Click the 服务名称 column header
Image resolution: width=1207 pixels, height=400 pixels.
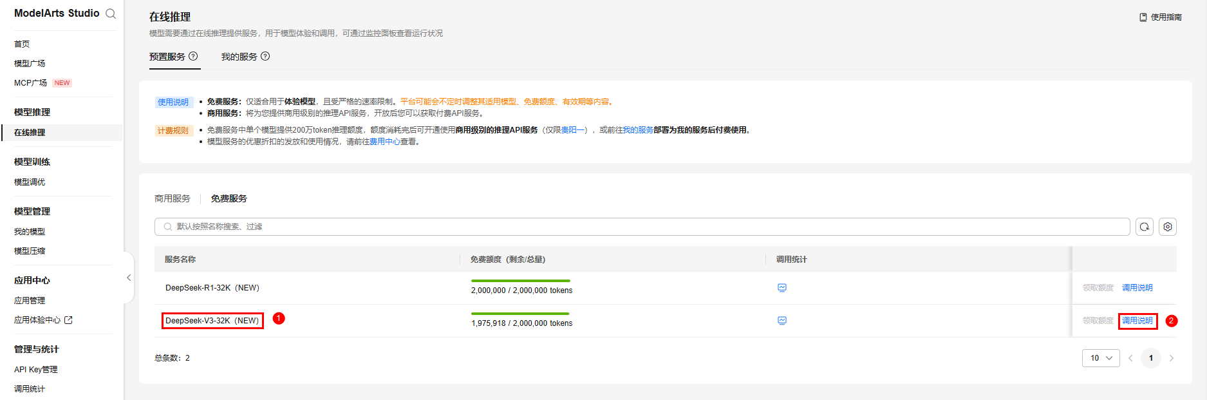[180, 260]
